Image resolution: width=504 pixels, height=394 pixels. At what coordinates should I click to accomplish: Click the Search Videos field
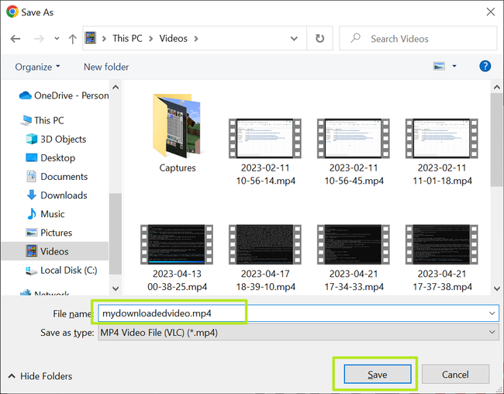418,39
